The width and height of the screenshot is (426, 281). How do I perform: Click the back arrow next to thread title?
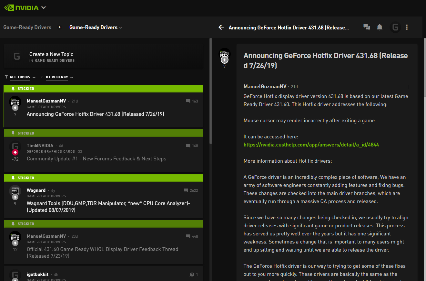tap(221, 27)
